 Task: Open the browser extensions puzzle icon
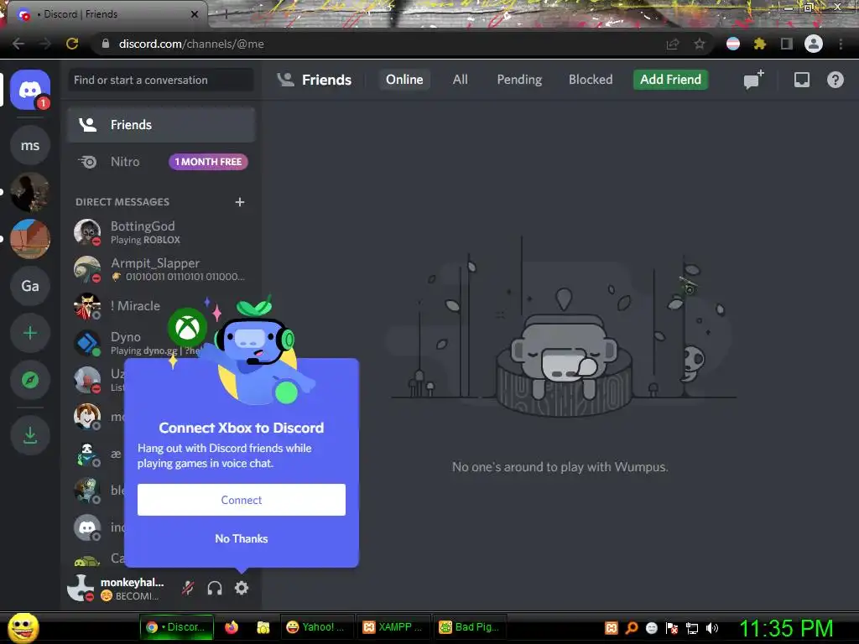point(760,44)
